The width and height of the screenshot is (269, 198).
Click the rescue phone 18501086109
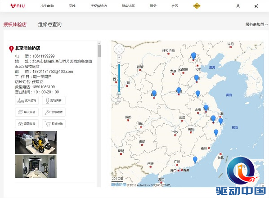click(x=43, y=87)
